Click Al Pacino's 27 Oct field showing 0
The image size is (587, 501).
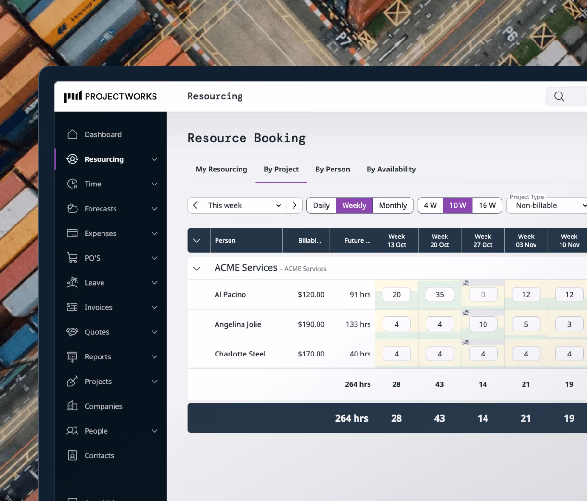pyautogui.click(x=483, y=294)
